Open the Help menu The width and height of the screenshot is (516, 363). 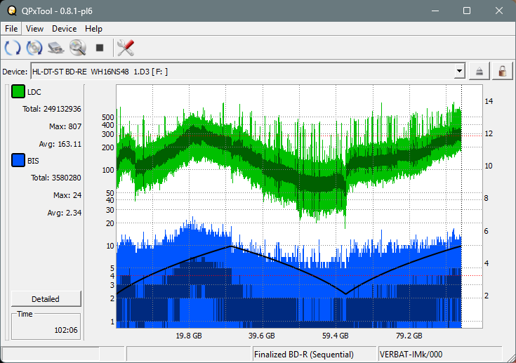[93, 29]
